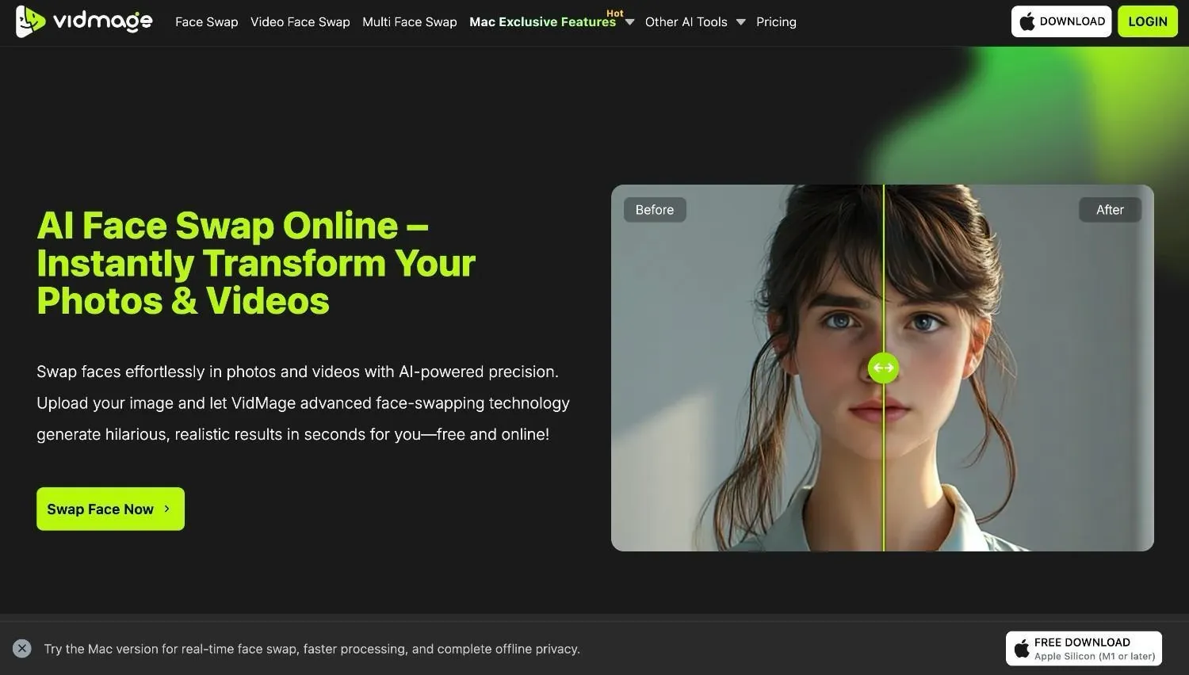Click the header DOWNLOAD button
The width and height of the screenshot is (1189, 675).
[x=1061, y=21]
